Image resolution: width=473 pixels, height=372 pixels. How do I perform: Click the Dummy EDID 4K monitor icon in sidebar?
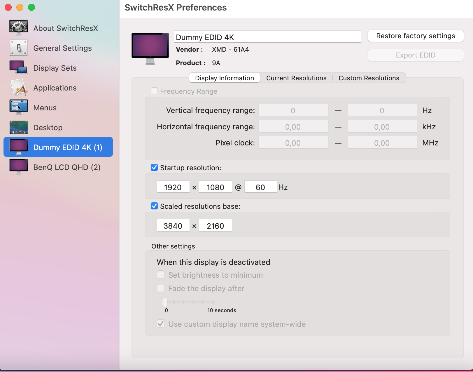pos(19,147)
